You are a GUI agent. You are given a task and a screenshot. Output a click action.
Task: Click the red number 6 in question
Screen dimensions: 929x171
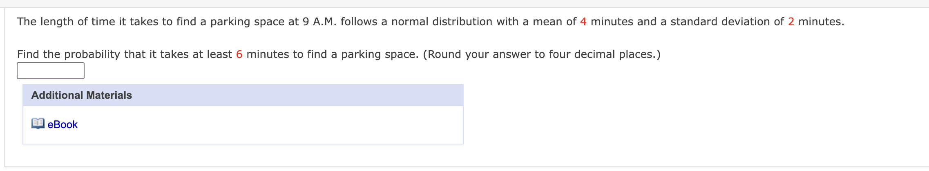coord(239,54)
